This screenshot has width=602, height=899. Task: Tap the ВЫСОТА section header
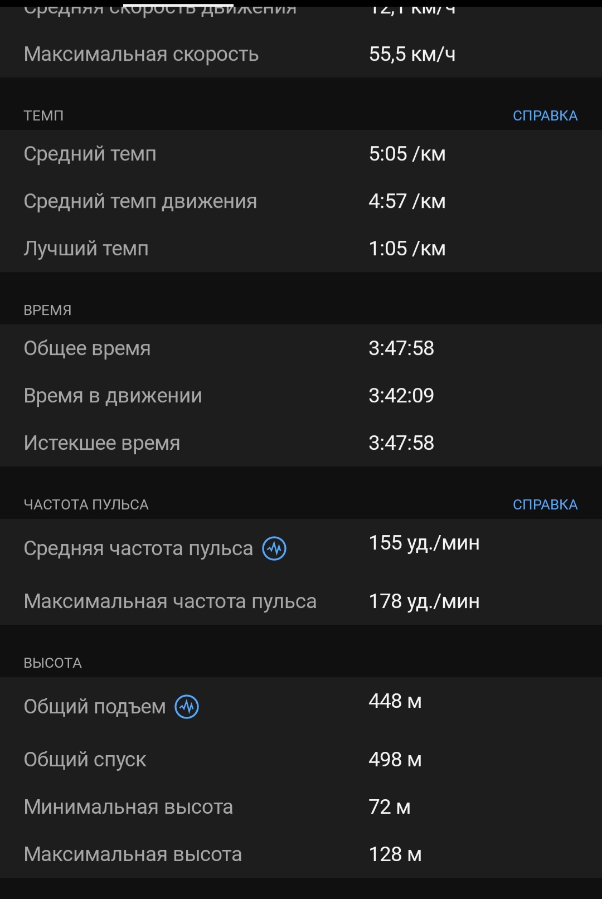(52, 663)
